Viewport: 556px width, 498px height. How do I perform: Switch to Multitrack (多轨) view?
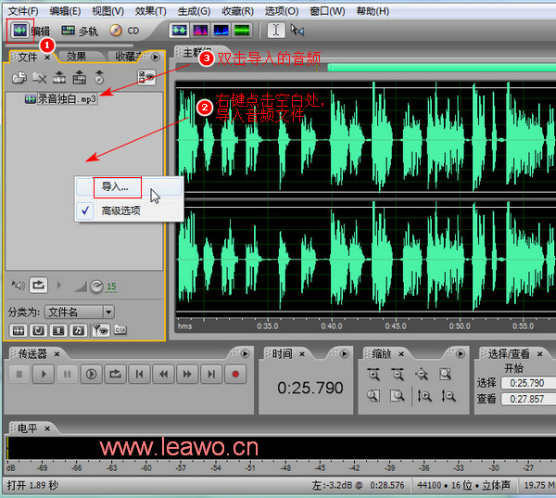80,31
